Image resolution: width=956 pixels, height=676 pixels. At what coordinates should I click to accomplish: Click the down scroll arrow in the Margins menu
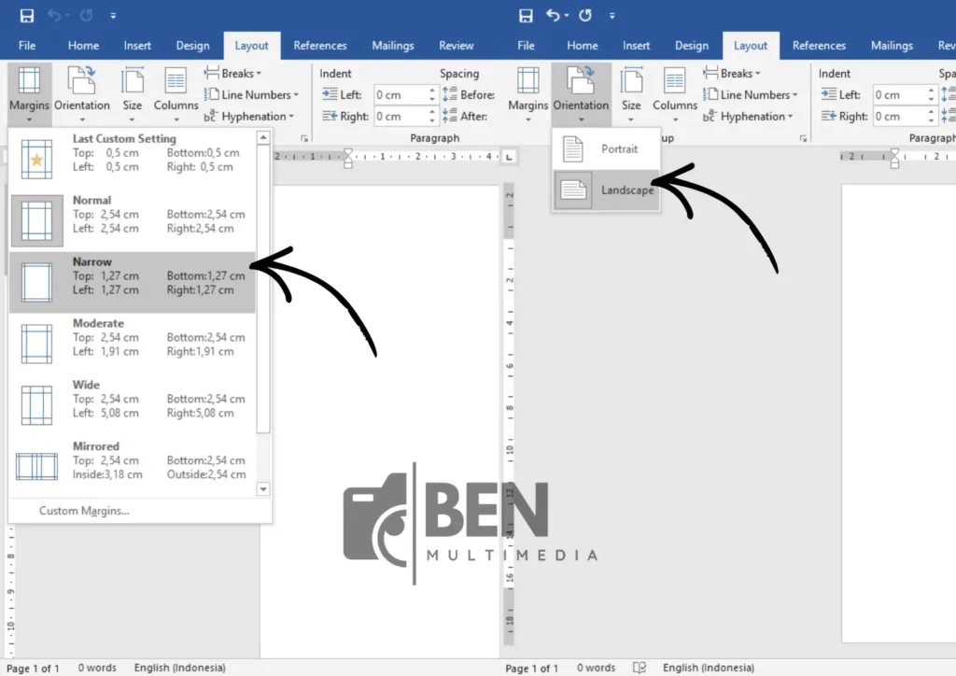point(262,488)
